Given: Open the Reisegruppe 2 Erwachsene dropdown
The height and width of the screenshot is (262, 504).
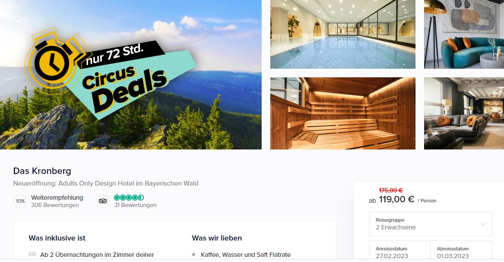Looking at the screenshot, I should point(431,224).
